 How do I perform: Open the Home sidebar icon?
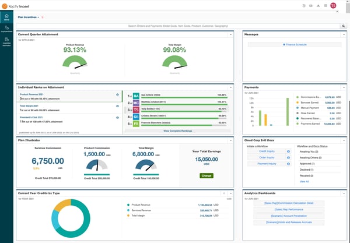click(x=6, y=18)
